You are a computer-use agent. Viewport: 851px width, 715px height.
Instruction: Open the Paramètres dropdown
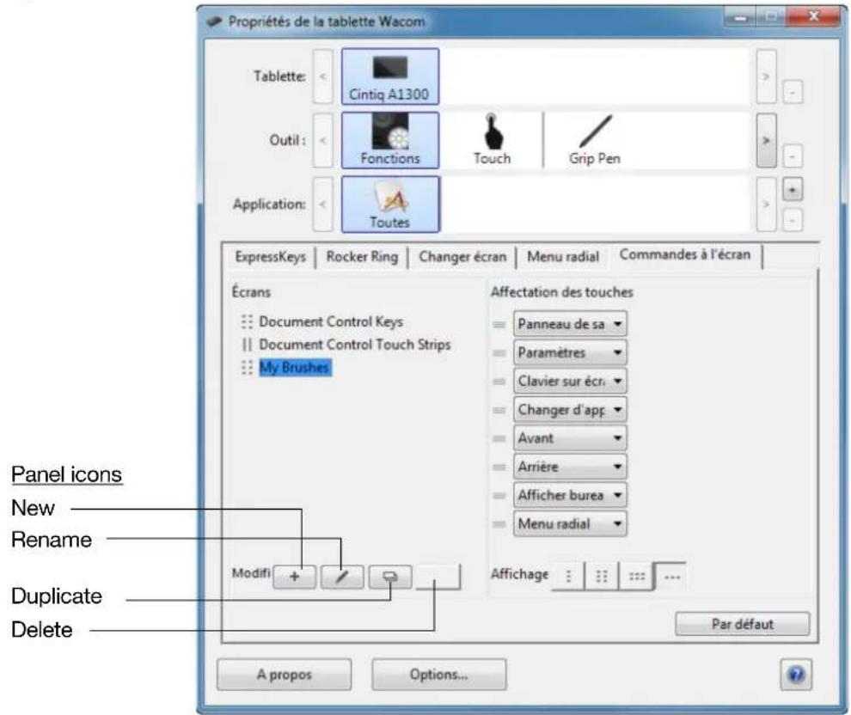[570, 352]
